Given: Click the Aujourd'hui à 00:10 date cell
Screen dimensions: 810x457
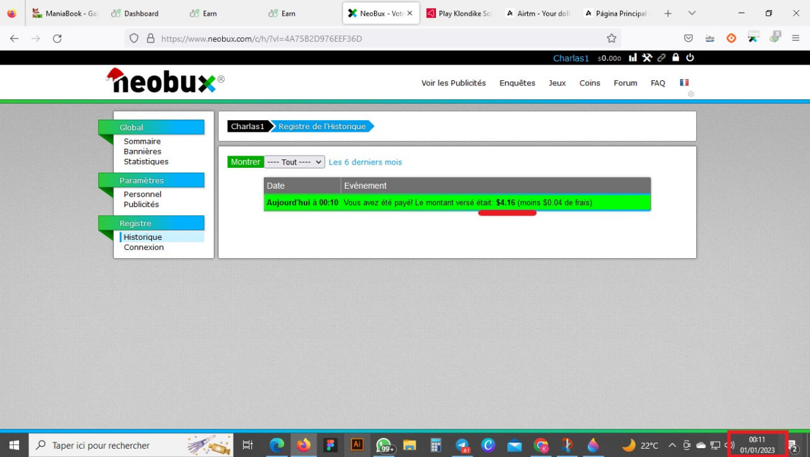Looking at the screenshot, I should tap(302, 203).
